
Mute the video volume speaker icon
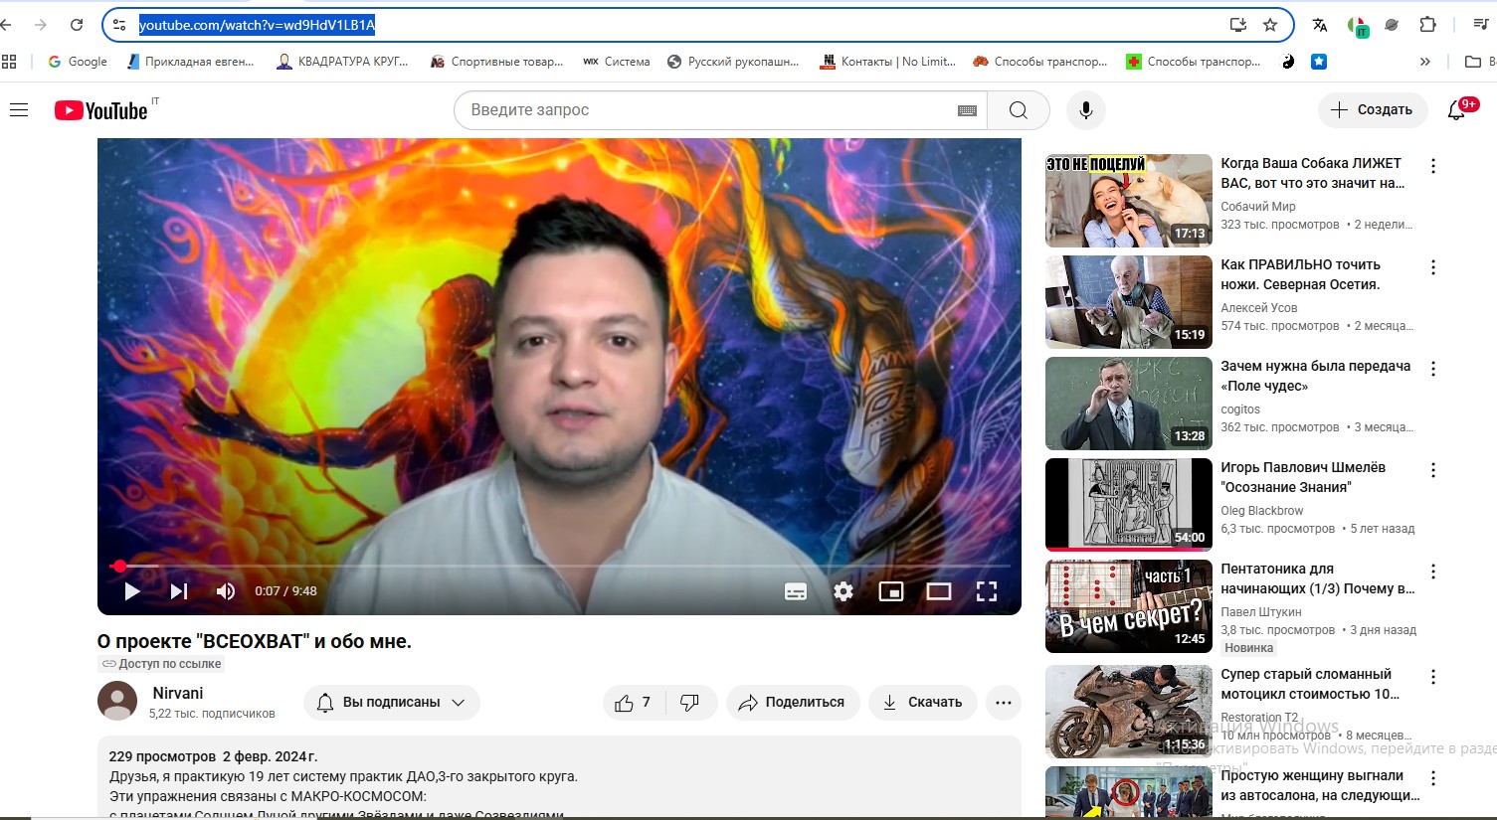(x=226, y=591)
